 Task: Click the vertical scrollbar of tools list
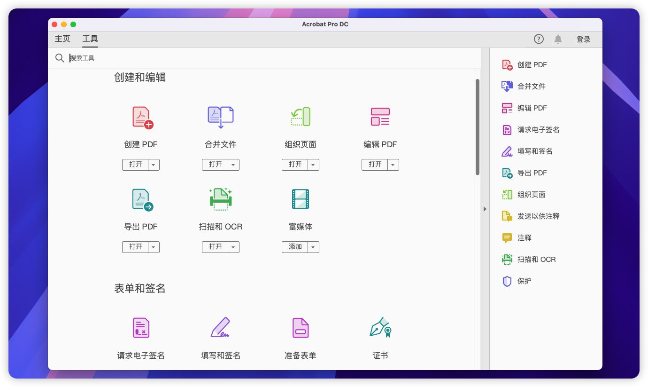478,127
